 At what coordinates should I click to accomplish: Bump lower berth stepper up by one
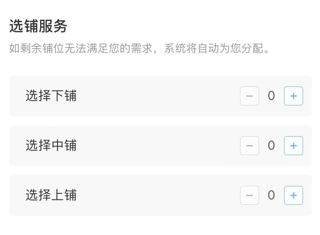pos(293,96)
